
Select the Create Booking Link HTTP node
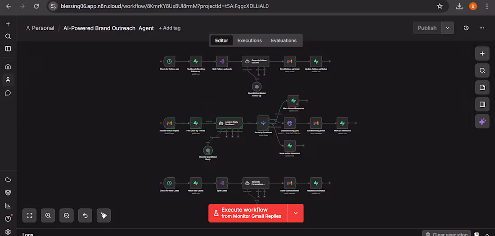pyautogui.click(x=289, y=123)
